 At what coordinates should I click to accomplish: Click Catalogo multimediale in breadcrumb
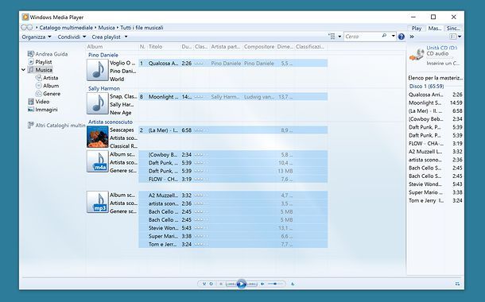click(x=66, y=28)
